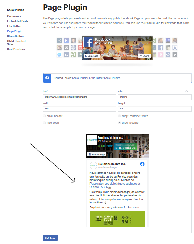Click the play video icon in the banner collage
Image resolution: width=194 pixels, height=244 pixels.
(x=66, y=41)
